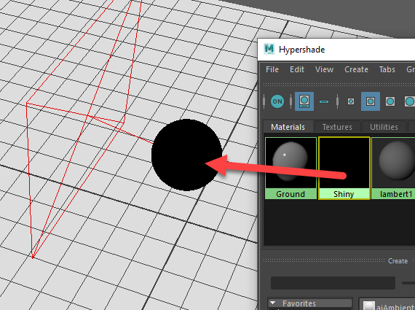Select the lambert1 material swatch

(x=393, y=168)
